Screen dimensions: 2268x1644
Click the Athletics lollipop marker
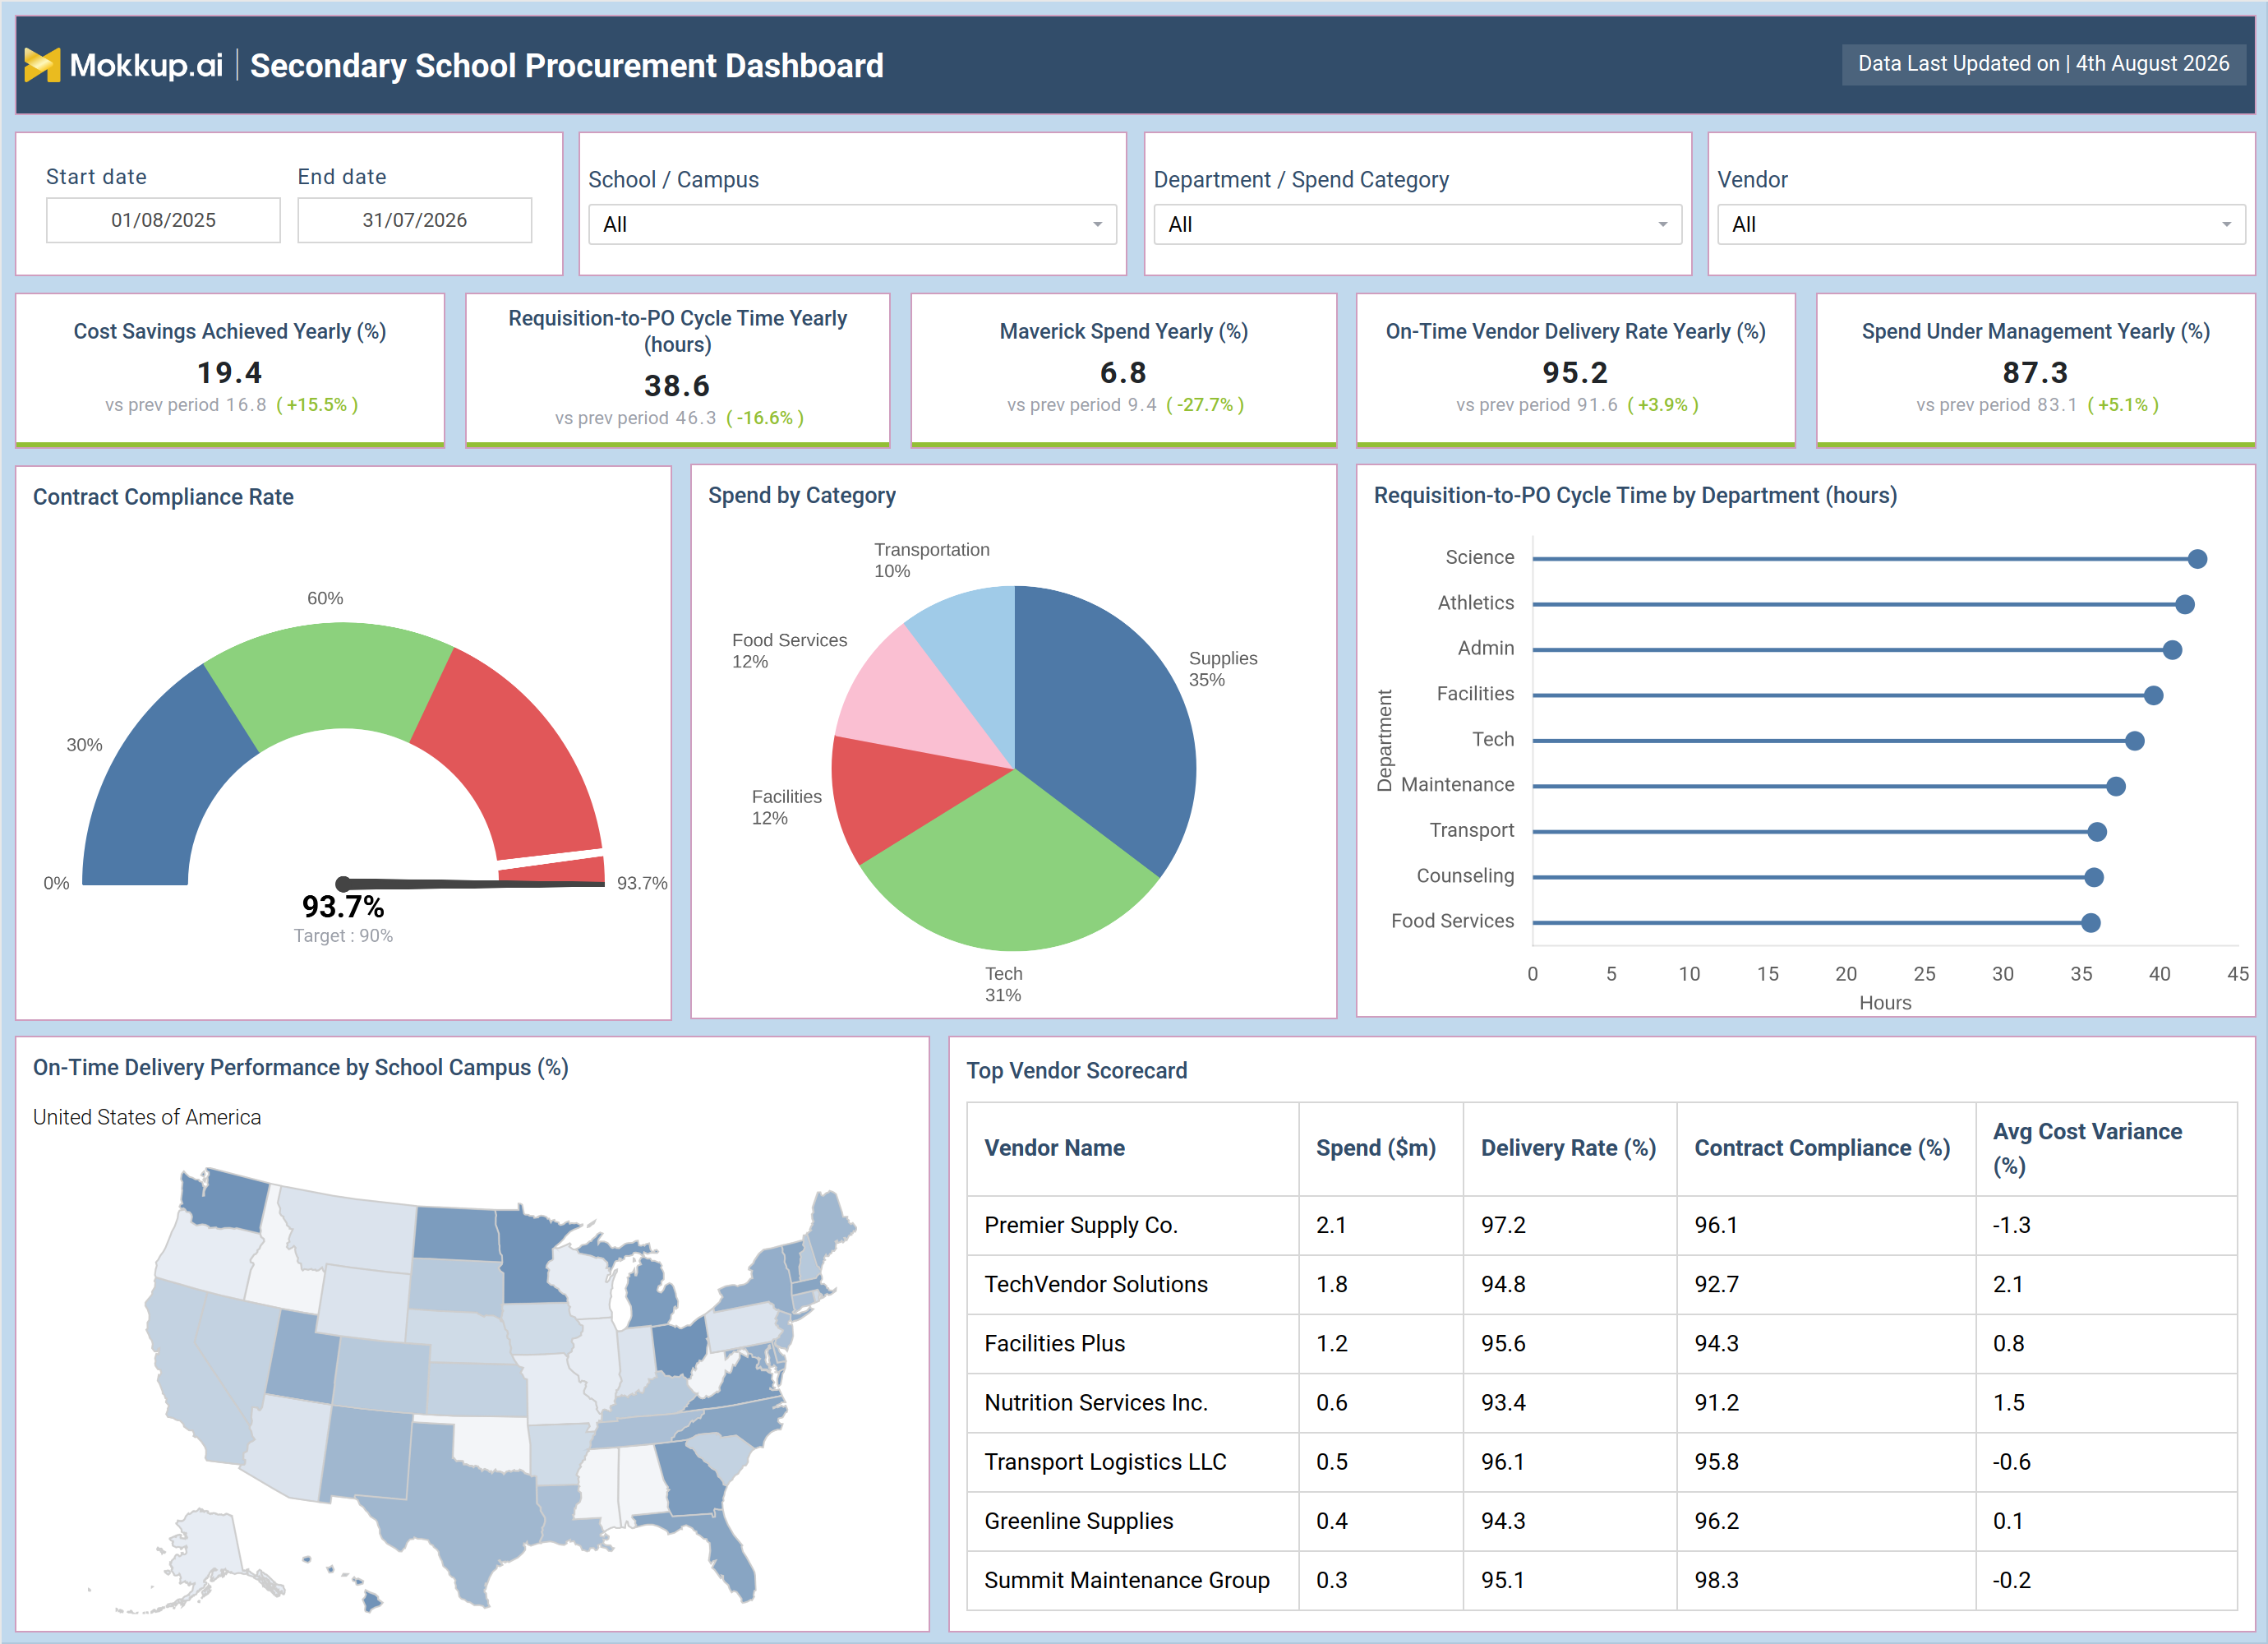(x=2185, y=604)
